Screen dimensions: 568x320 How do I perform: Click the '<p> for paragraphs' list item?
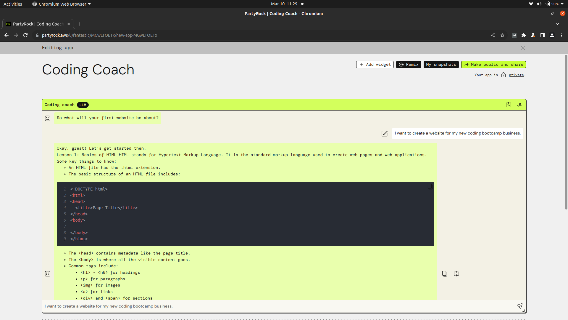(x=103, y=279)
